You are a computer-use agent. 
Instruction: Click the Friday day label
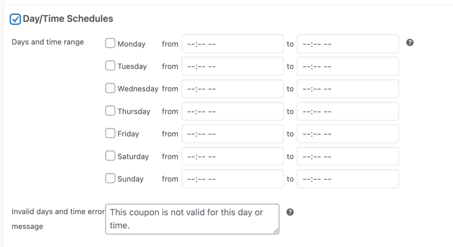pyautogui.click(x=128, y=134)
